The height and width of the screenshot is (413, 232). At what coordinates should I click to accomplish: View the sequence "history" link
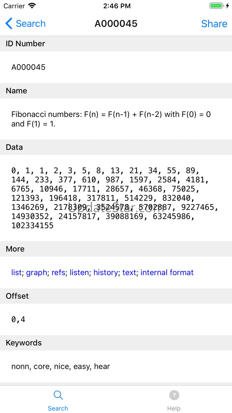click(106, 272)
